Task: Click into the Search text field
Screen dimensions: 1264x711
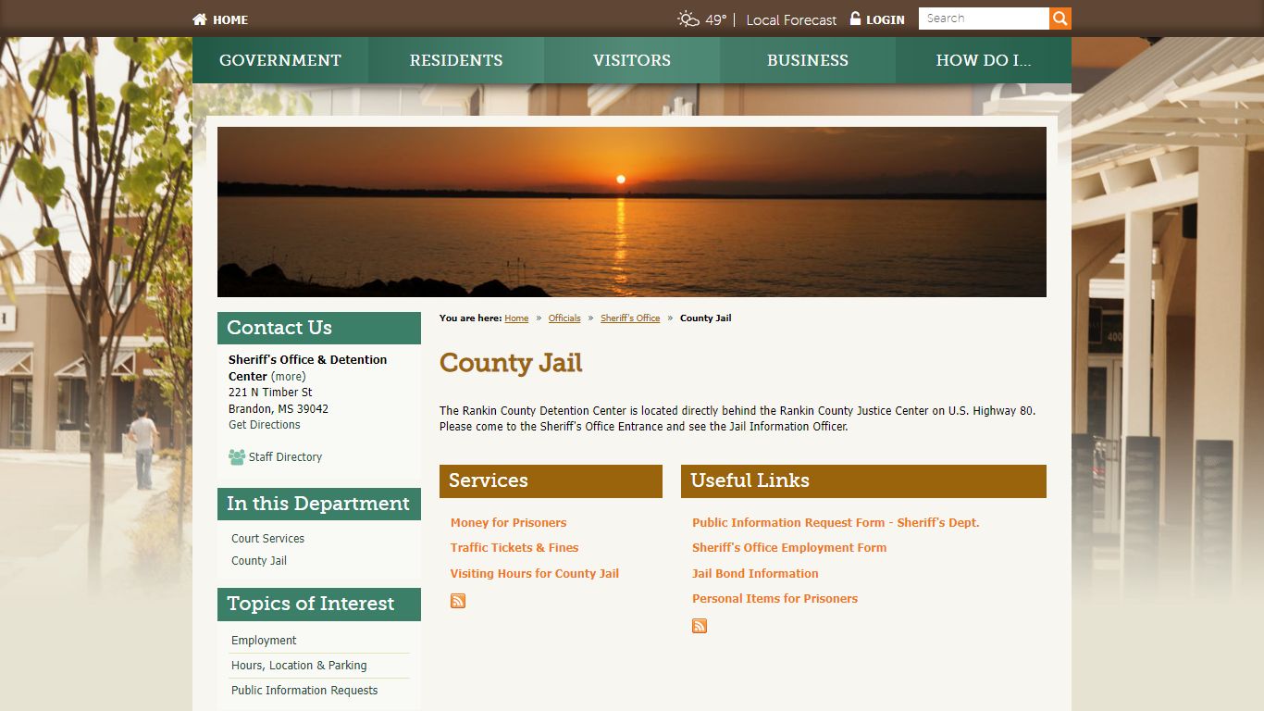Action: point(983,19)
